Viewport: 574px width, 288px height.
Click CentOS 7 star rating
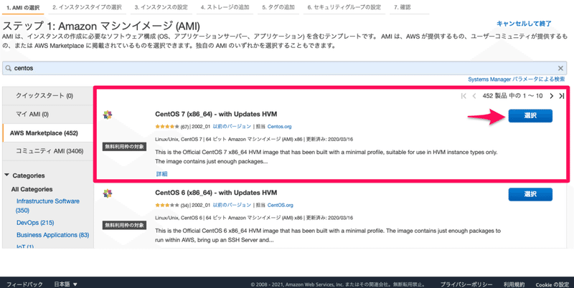[167, 127]
